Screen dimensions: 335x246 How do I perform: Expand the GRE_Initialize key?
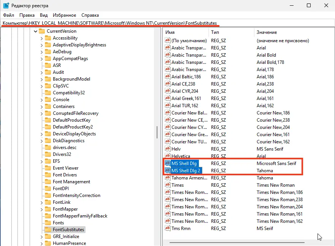click(42, 236)
